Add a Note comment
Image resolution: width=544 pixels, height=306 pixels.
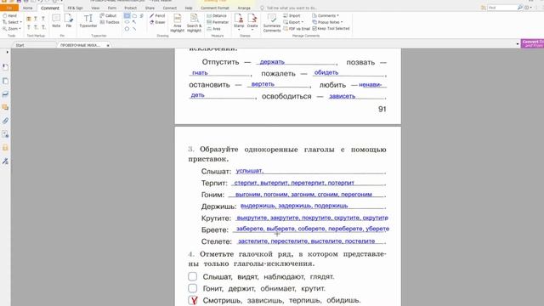coord(56,20)
